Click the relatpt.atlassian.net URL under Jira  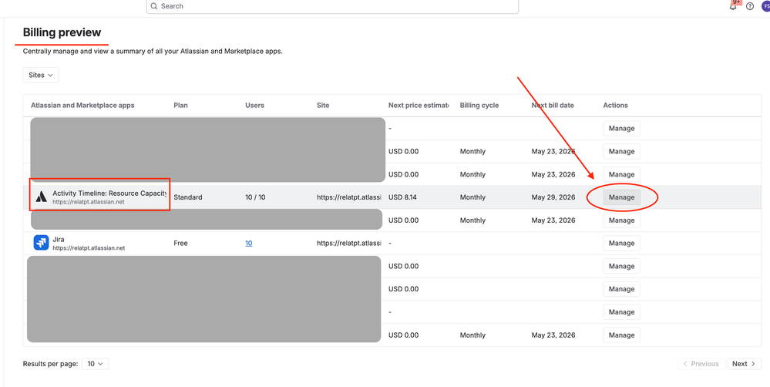(89, 248)
